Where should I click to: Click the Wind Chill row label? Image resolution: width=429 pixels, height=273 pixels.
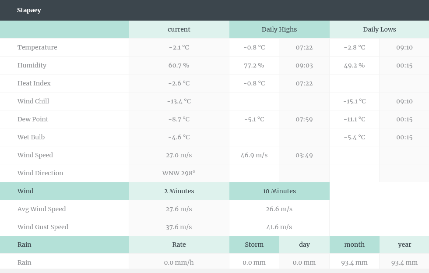coord(33,101)
